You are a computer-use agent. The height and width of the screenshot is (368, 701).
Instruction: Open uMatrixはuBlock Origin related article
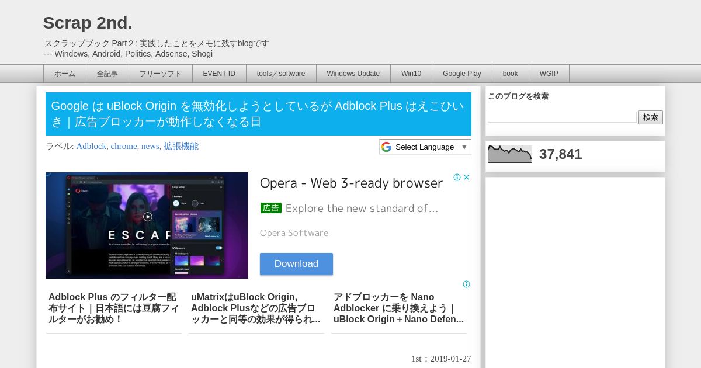(x=256, y=308)
